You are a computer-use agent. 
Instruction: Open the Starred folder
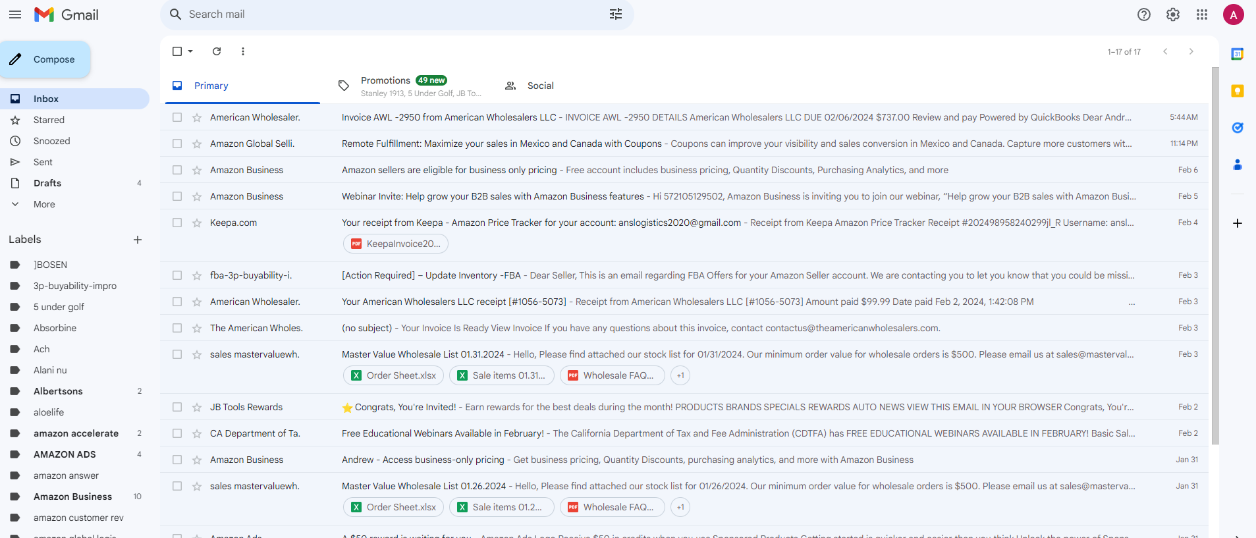(x=74, y=120)
